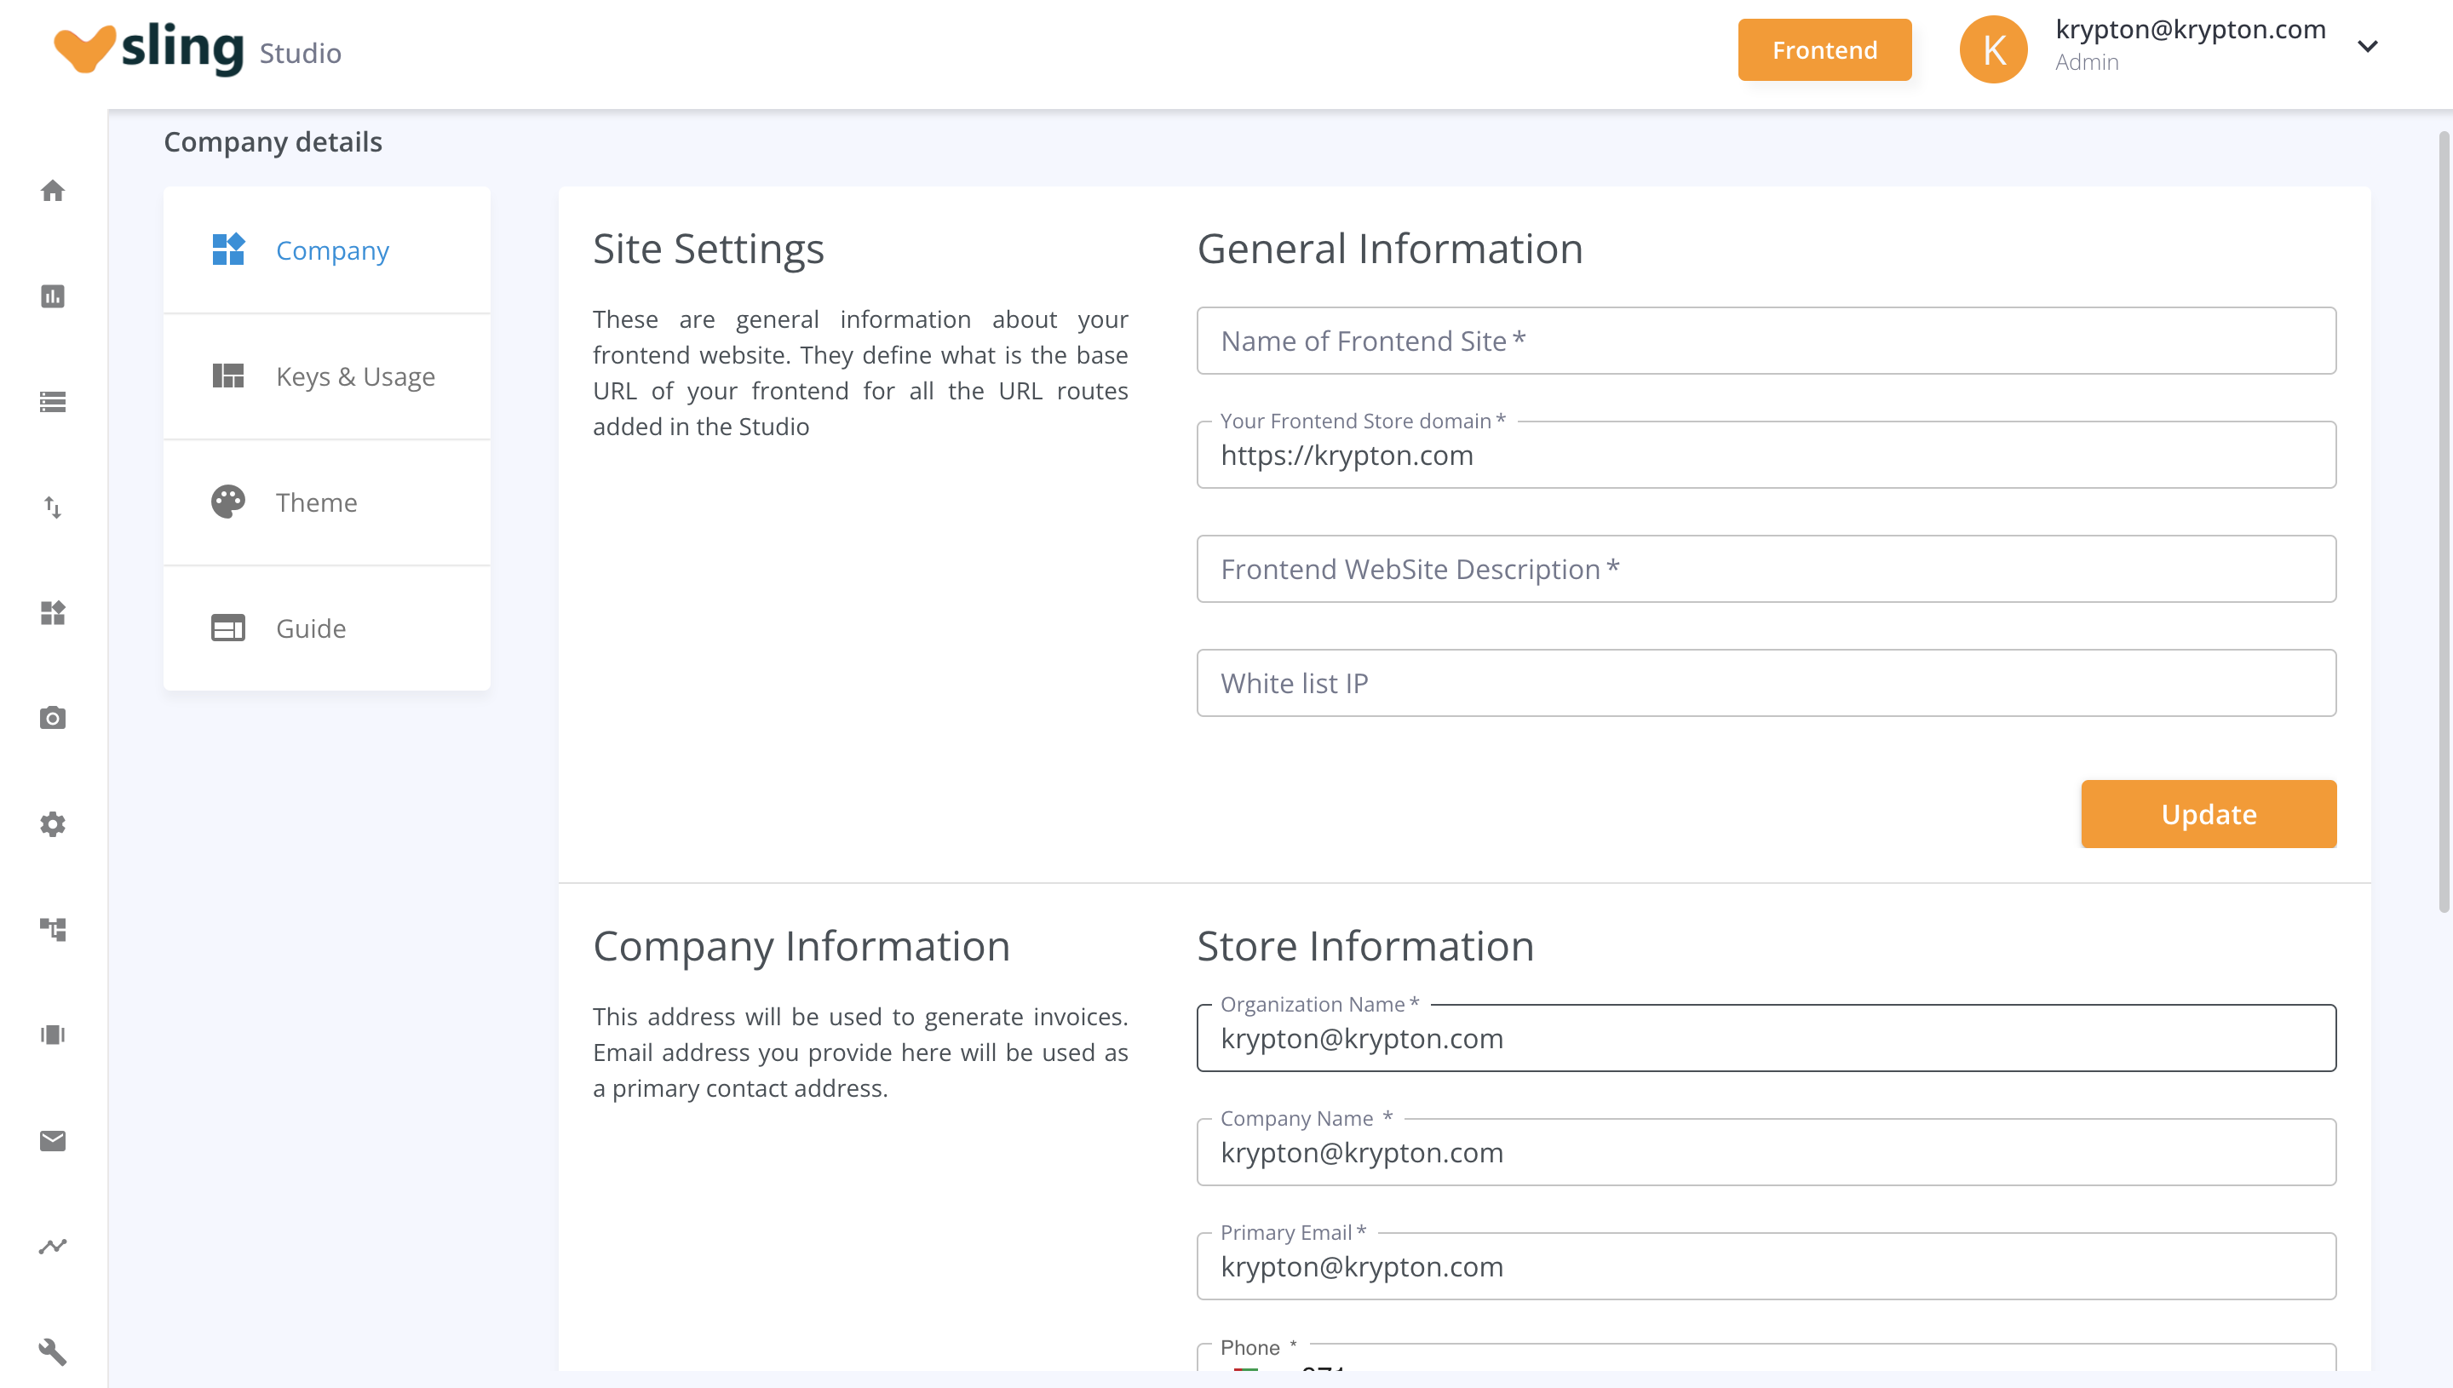
Task: Open the wrench tools sidebar icon
Action: click(54, 1351)
